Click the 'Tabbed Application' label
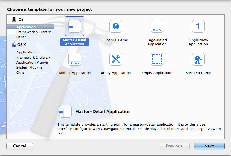This screenshot has height=156, width=231. (x=75, y=73)
